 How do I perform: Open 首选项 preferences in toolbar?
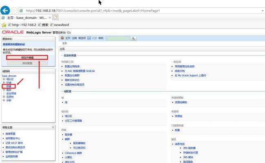coord(82,38)
